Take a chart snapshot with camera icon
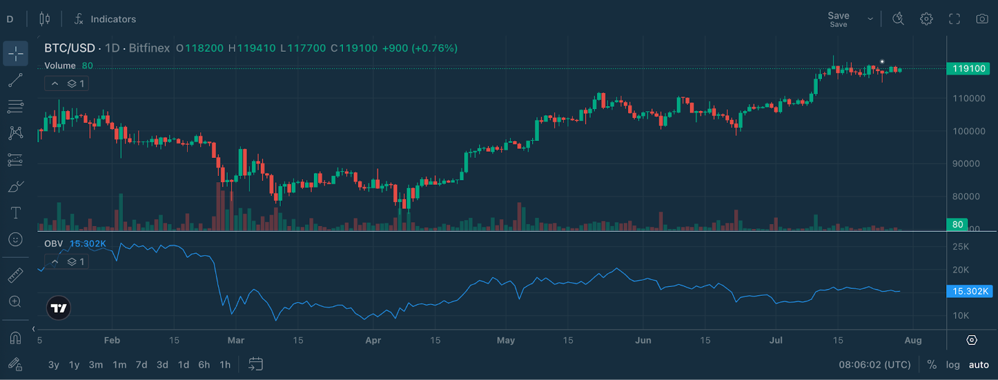 tap(982, 19)
